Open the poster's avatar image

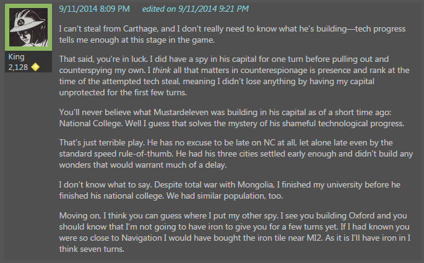(28, 27)
